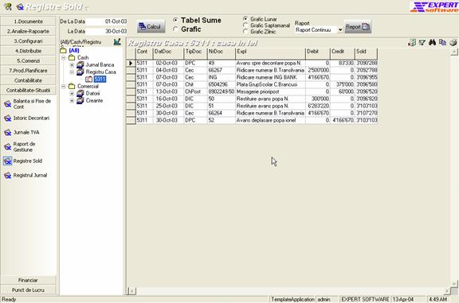Open the Contabilitate section

28,80
